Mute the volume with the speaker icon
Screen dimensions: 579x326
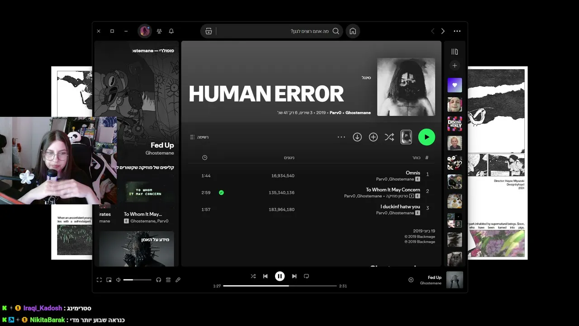pos(119,280)
